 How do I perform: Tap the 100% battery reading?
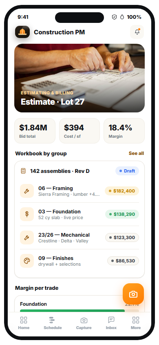[x=134, y=17]
